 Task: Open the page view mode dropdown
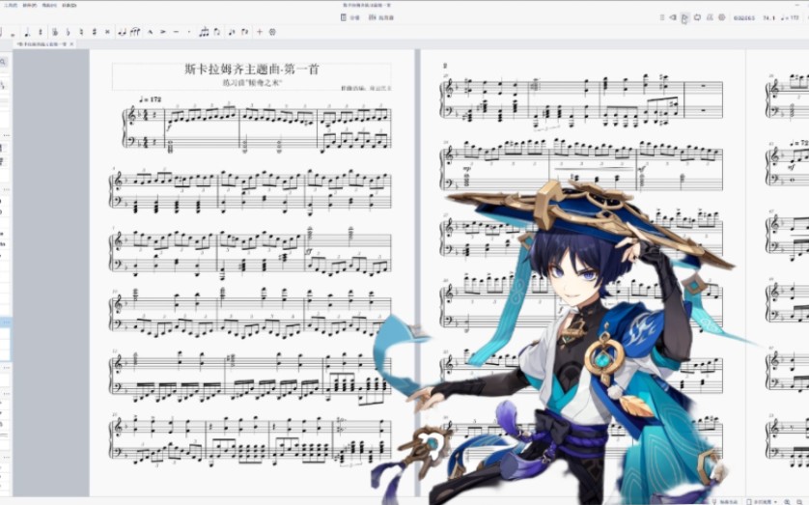point(762,501)
